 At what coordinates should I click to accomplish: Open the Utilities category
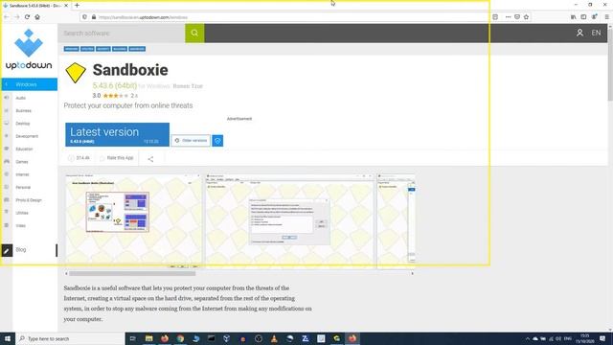[x=22, y=213]
